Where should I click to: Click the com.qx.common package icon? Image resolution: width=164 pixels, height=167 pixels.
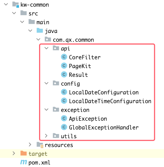point(48,39)
